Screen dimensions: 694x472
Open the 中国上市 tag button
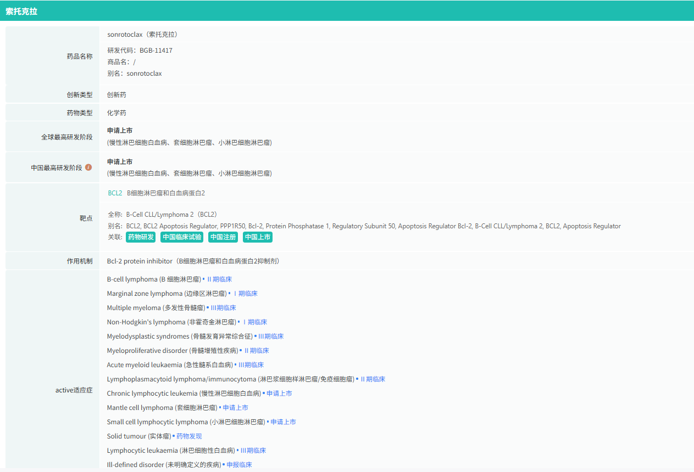[x=258, y=237]
